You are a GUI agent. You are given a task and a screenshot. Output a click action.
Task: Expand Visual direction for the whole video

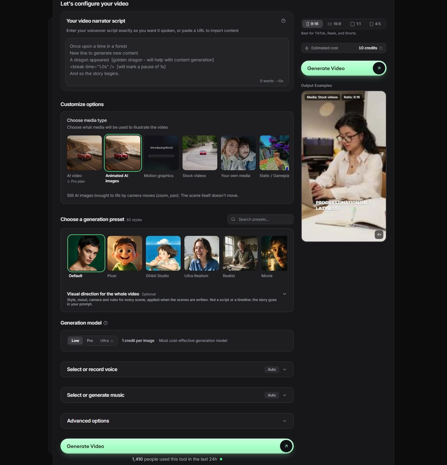point(285,294)
